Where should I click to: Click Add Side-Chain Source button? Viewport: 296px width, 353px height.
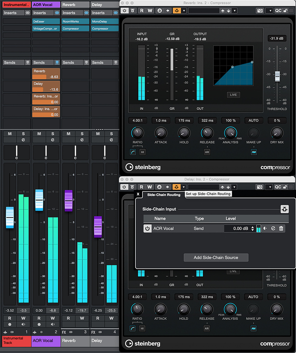(216, 258)
